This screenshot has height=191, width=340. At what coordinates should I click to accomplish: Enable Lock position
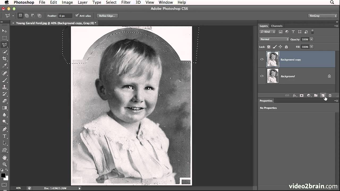point(280,47)
